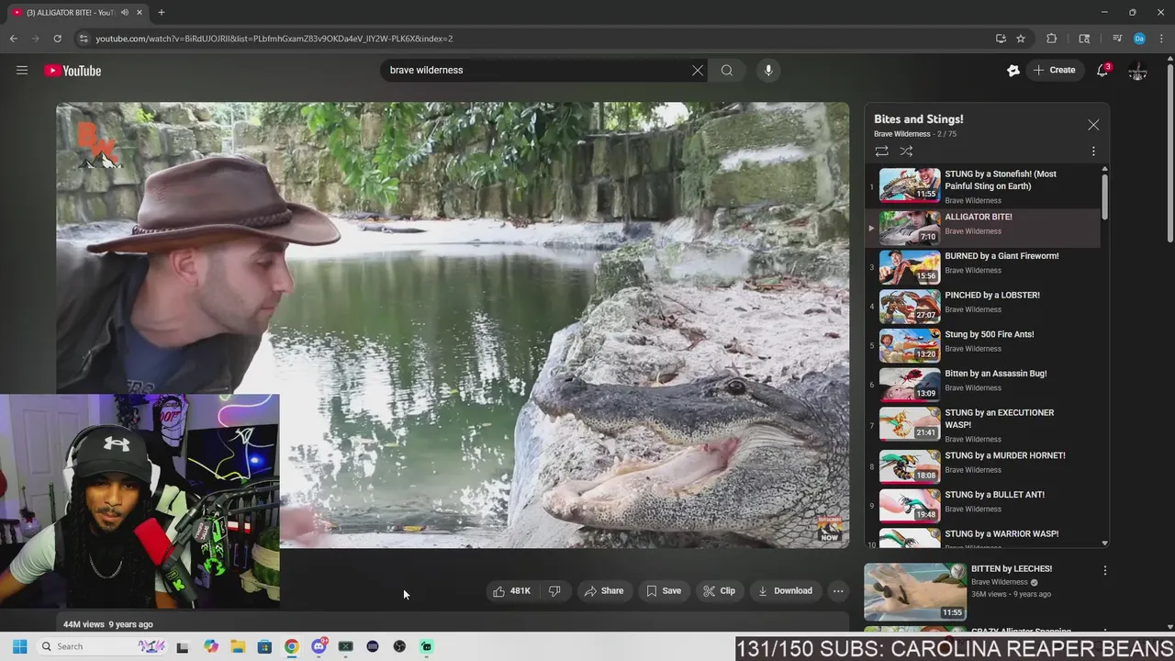
Task: Go to the YouTube home logo
Action: click(x=73, y=71)
